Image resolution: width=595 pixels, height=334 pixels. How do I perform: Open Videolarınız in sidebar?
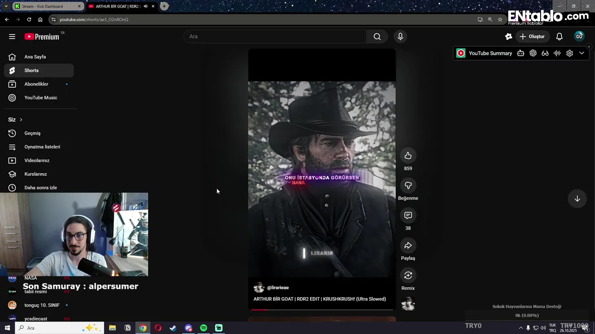click(39, 161)
